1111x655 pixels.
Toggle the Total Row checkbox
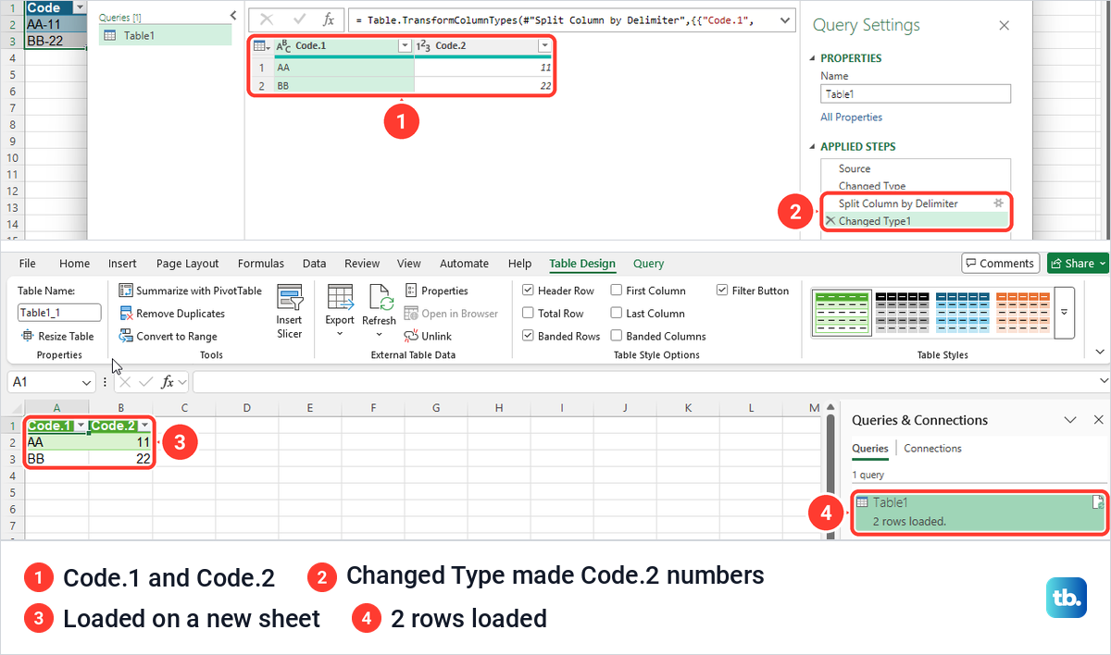point(528,314)
